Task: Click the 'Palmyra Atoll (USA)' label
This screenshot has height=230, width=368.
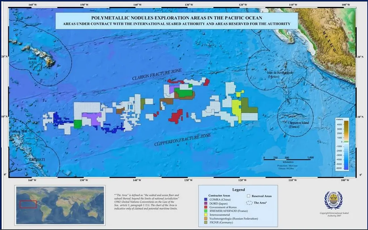Action: click(x=18, y=133)
